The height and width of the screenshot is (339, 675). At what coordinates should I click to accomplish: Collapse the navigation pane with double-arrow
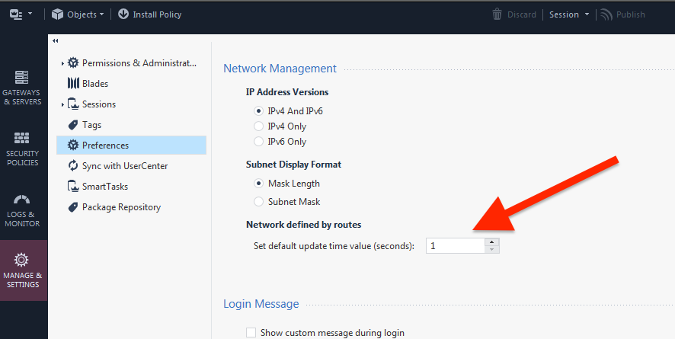(x=55, y=41)
